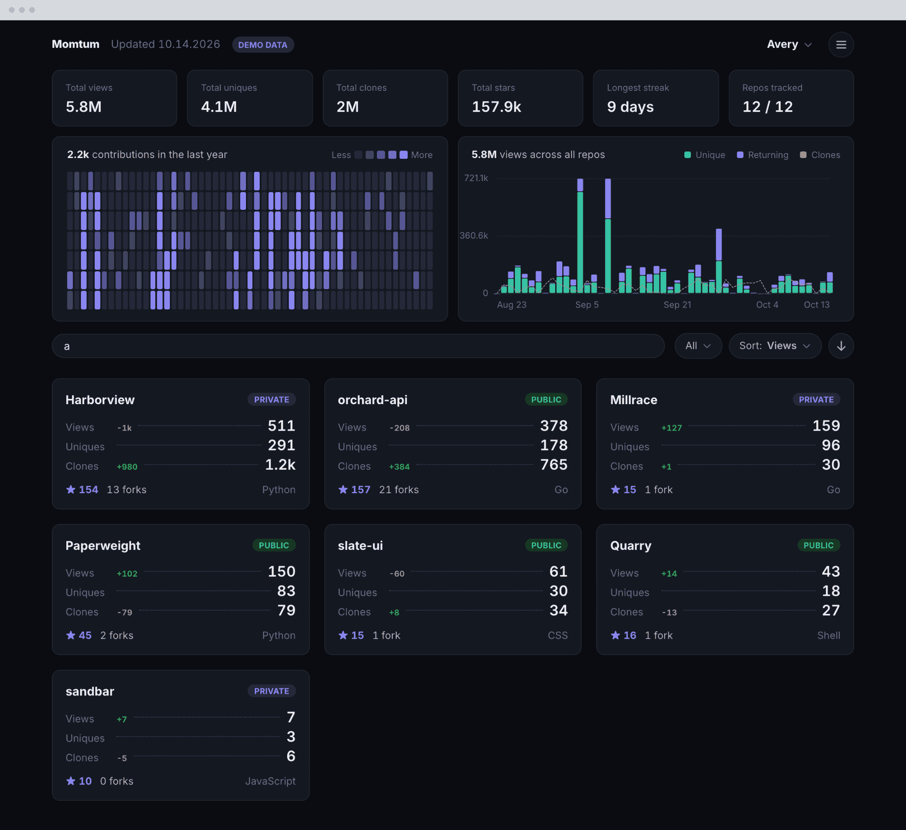The width and height of the screenshot is (906, 830).
Task: Click the star icon on orchard-api card
Action: [x=343, y=490]
